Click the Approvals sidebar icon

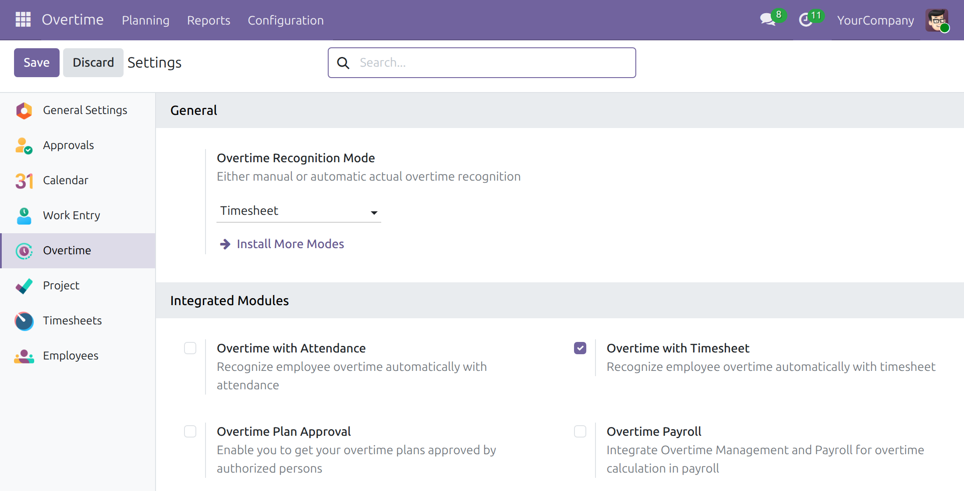(x=24, y=146)
